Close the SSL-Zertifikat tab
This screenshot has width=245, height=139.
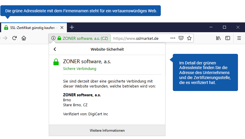point(62,28)
